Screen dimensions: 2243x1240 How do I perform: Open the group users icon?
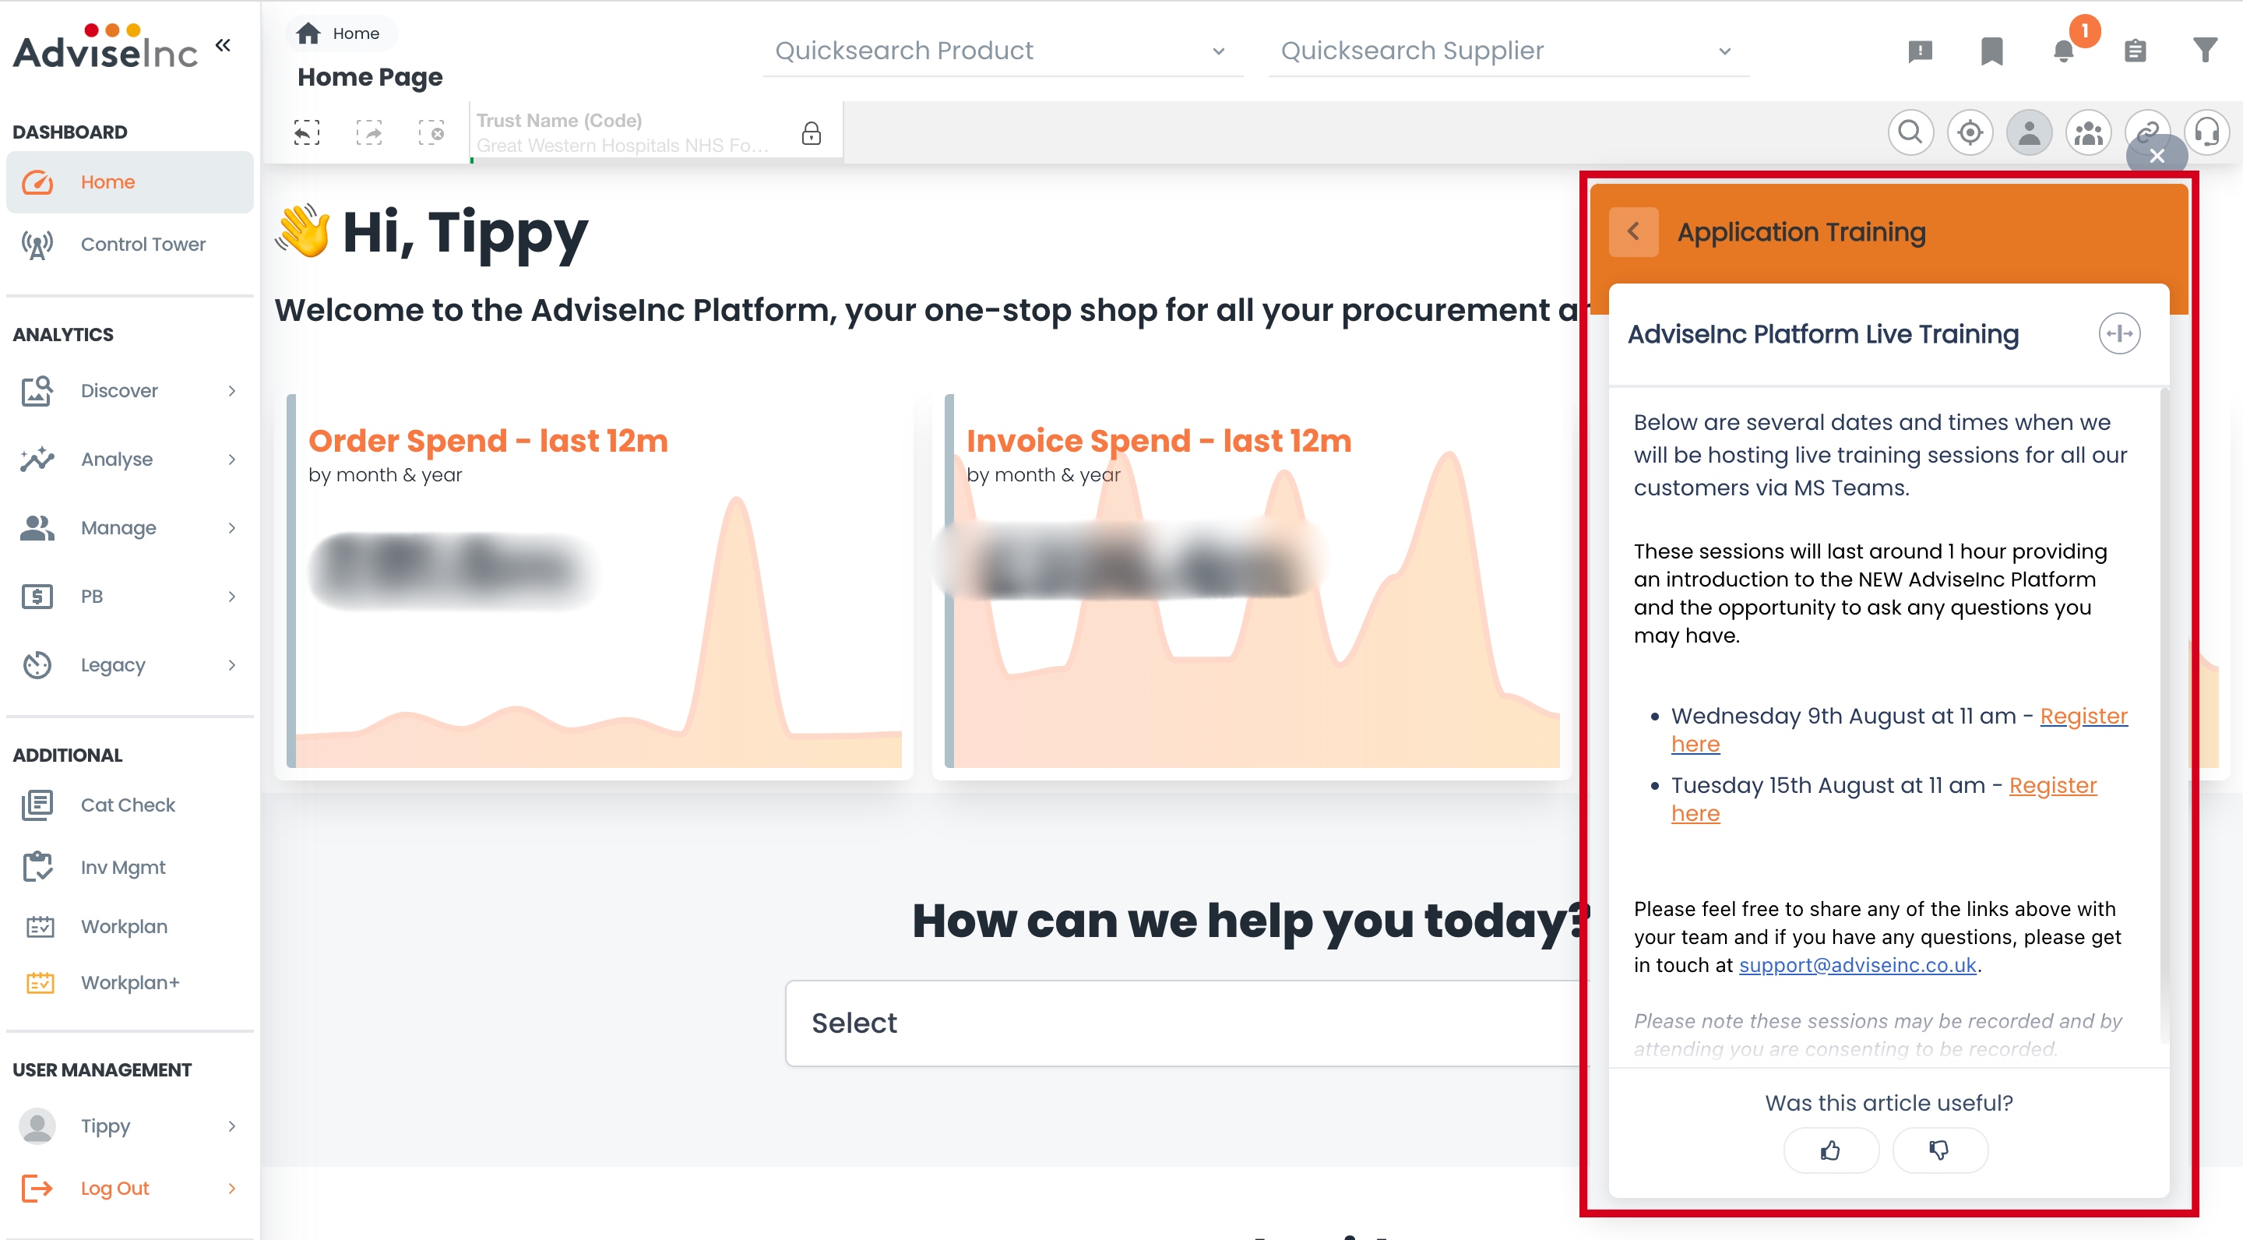pos(2088,132)
